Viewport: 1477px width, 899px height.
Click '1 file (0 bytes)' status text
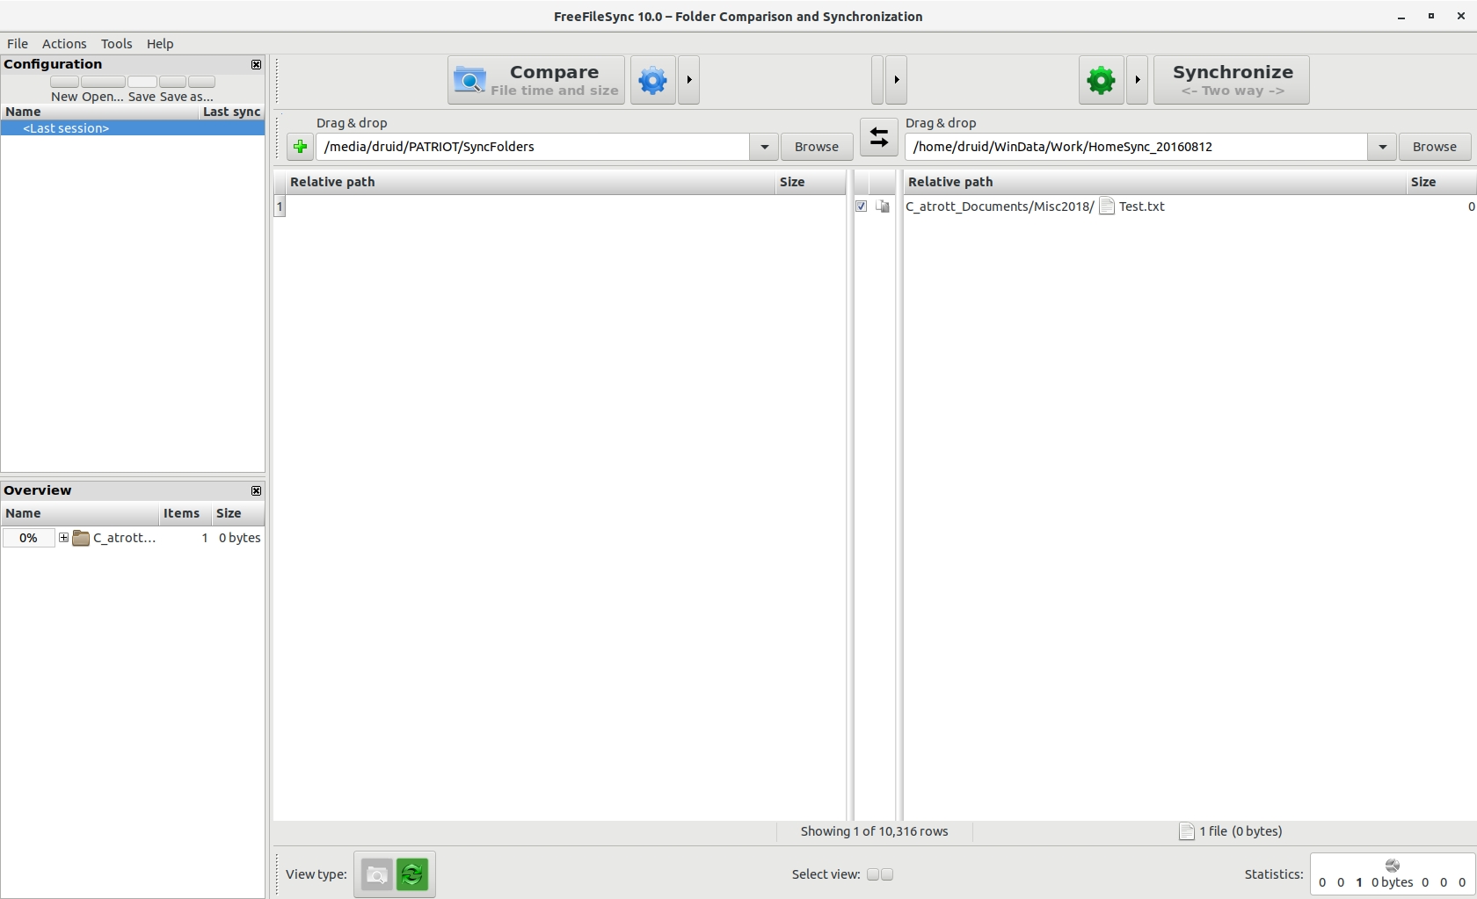pos(1241,831)
